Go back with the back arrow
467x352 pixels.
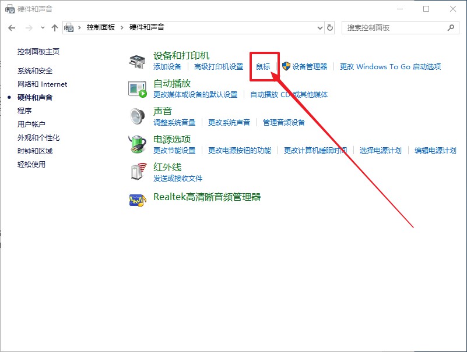(x=12, y=28)
